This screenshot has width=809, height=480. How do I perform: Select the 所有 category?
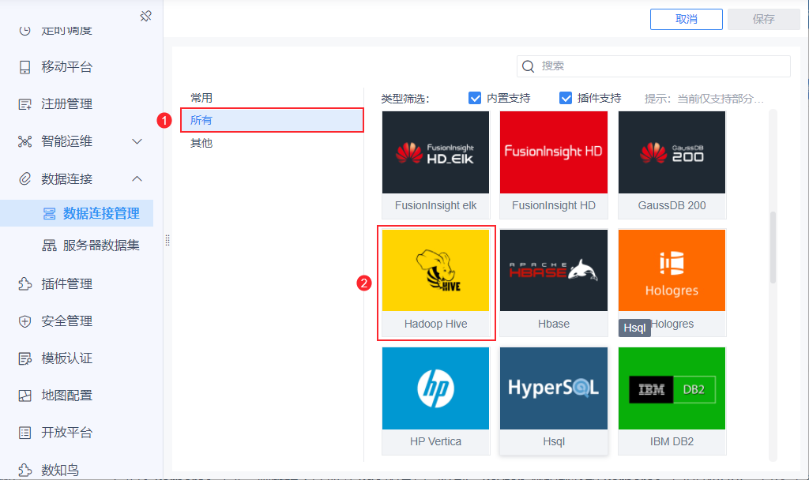pos(272,120)
